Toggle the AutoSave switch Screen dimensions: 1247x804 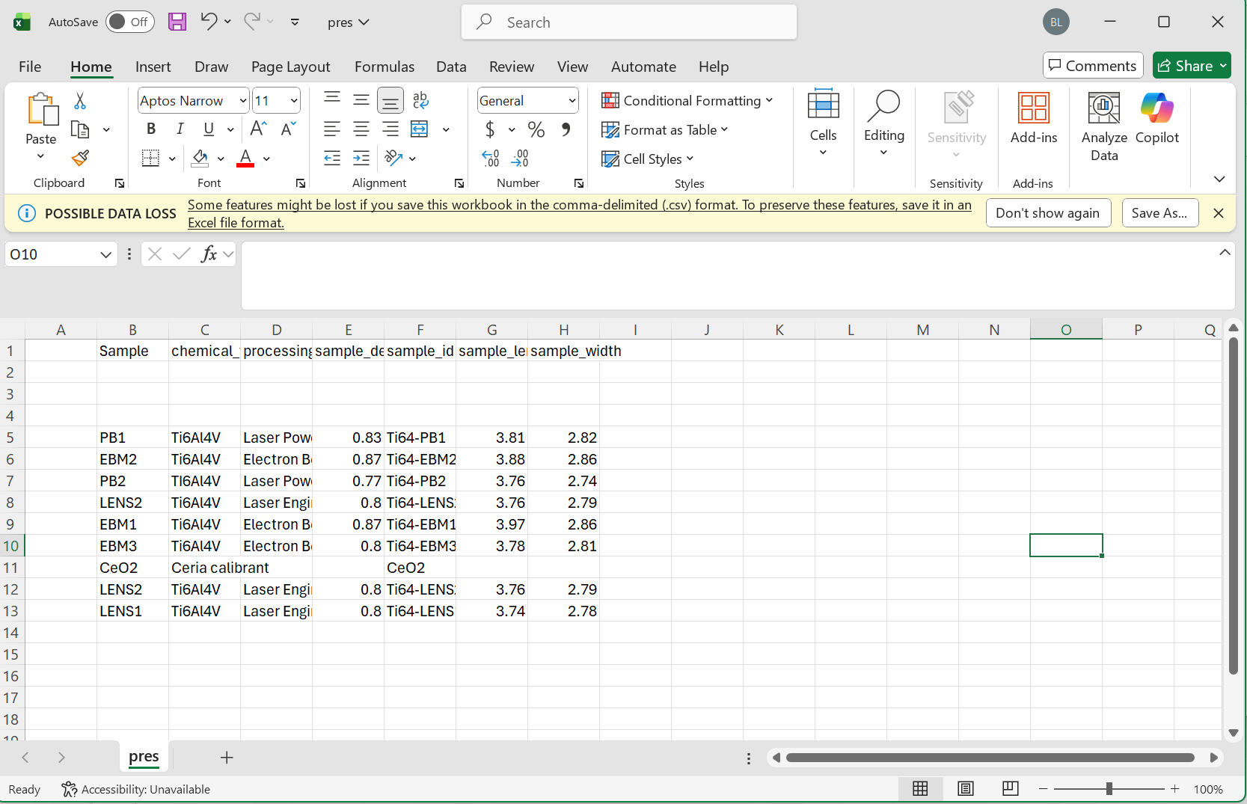[129, 22]
